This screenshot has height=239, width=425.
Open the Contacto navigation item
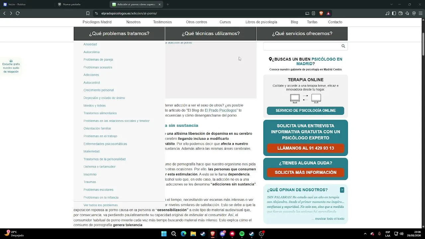click(x=335, y=22)
